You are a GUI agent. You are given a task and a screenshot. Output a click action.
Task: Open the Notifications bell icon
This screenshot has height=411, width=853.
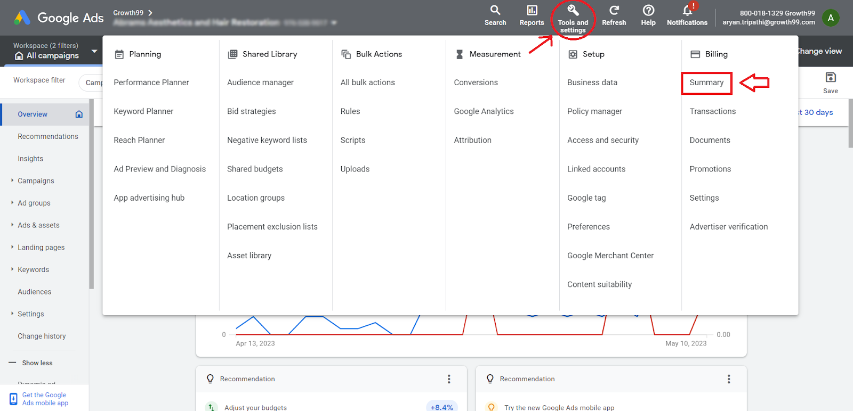688,10
